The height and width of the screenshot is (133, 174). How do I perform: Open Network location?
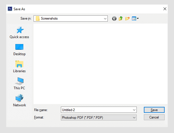coord(19,101)
